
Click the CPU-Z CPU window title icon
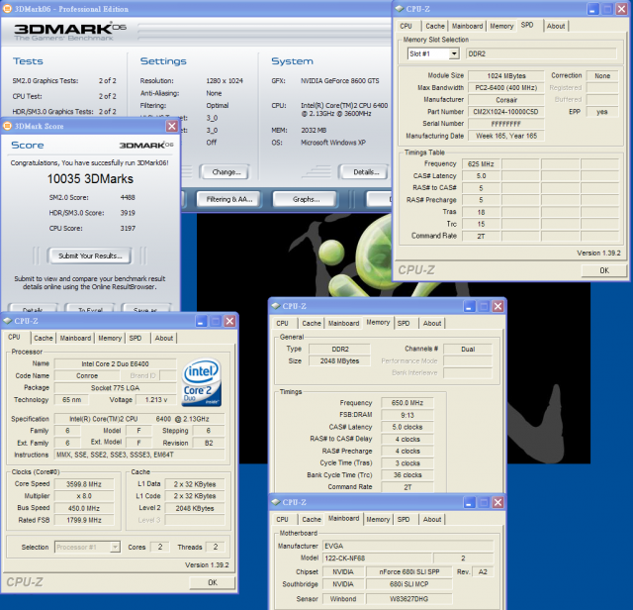[x=8, y=321]
